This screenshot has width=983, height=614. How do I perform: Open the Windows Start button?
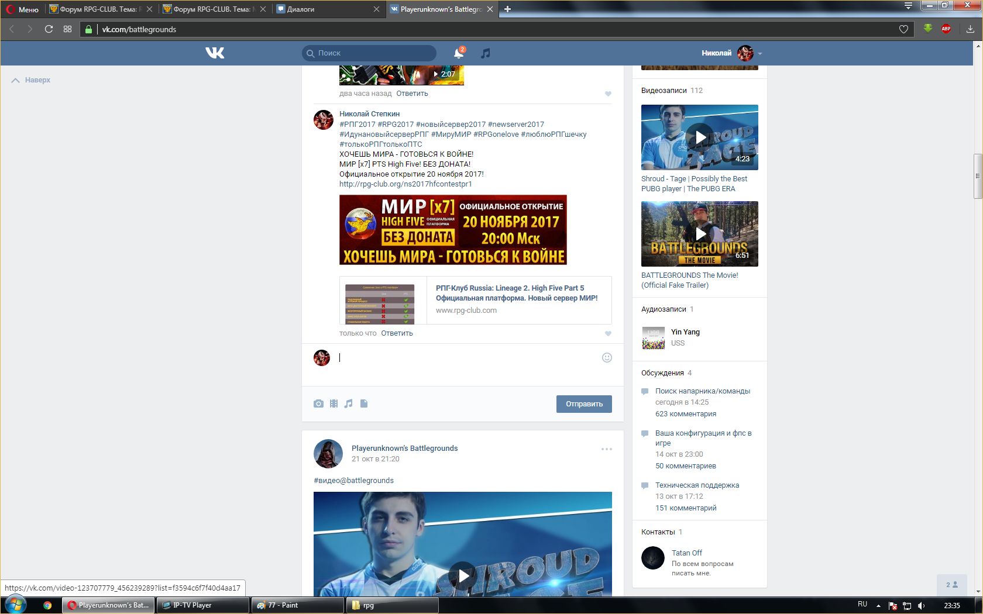pyautogui.click(x=16, y=605)
